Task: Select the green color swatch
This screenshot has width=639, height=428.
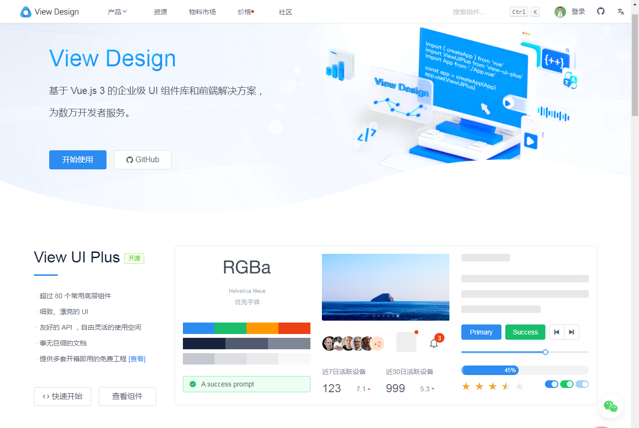Action: [231, 328]
